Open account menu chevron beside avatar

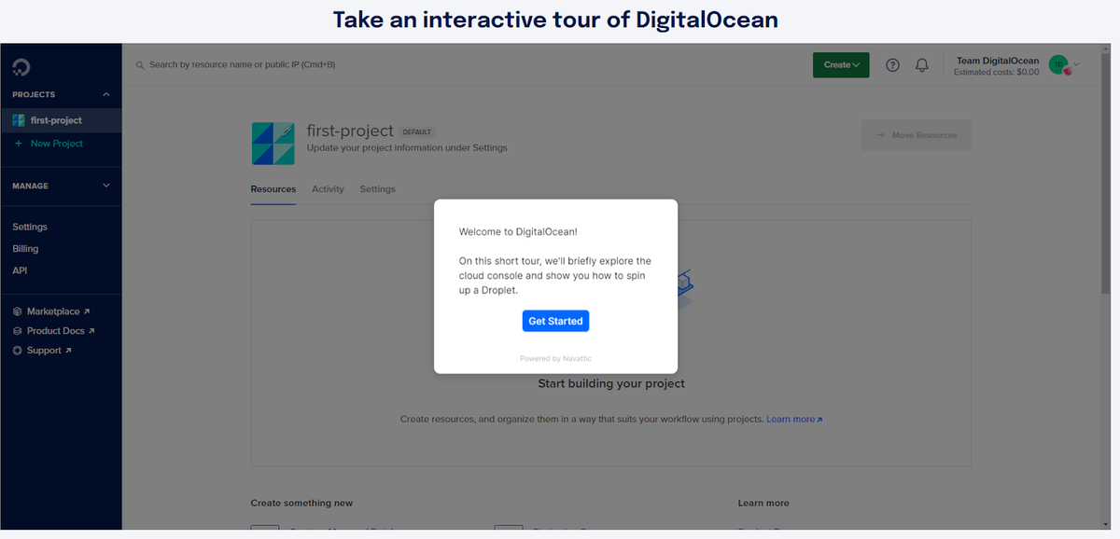pos(1077,64)
